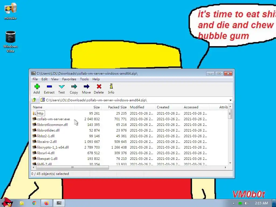Screen dimensions: 276x207
Task: Open the mistake desktop icon
Action: click(11, 8)
